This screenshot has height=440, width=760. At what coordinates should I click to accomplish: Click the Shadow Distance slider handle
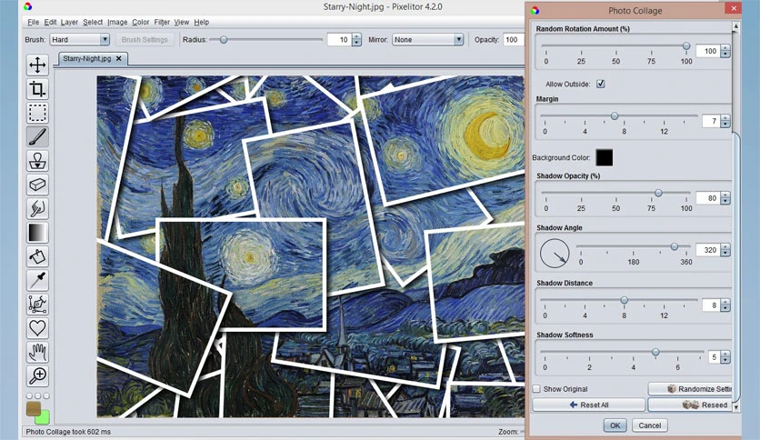coord(625,300)
